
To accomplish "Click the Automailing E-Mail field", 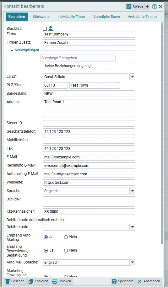I will pos(89,174).
